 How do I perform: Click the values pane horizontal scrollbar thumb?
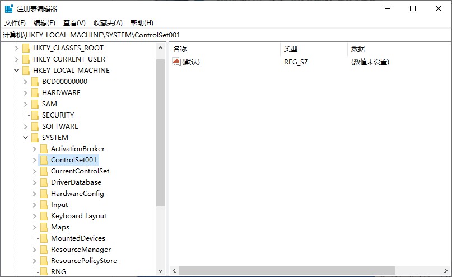(287, 271)
